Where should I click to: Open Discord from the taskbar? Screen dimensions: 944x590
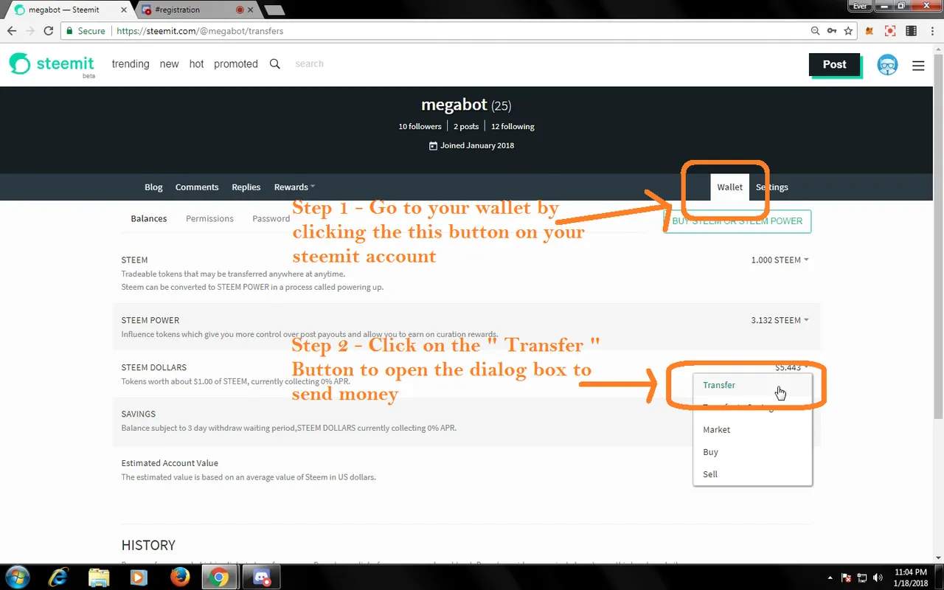260,577
